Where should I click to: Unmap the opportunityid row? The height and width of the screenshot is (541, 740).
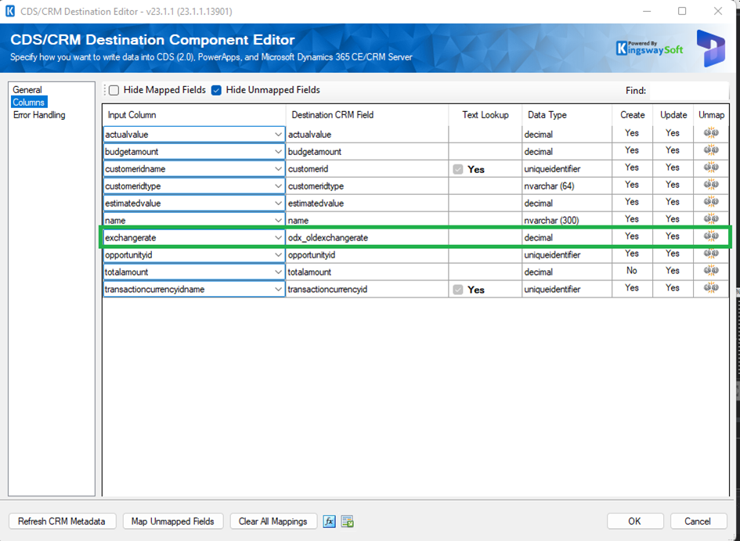click(x=711, y=254)
